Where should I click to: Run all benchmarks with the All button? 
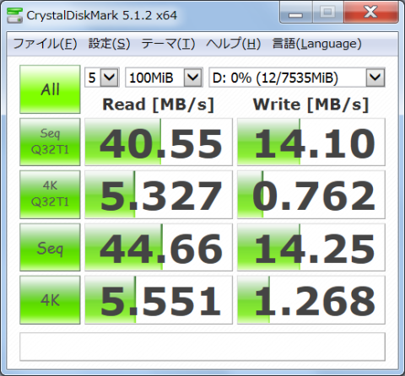click(50, 89)
